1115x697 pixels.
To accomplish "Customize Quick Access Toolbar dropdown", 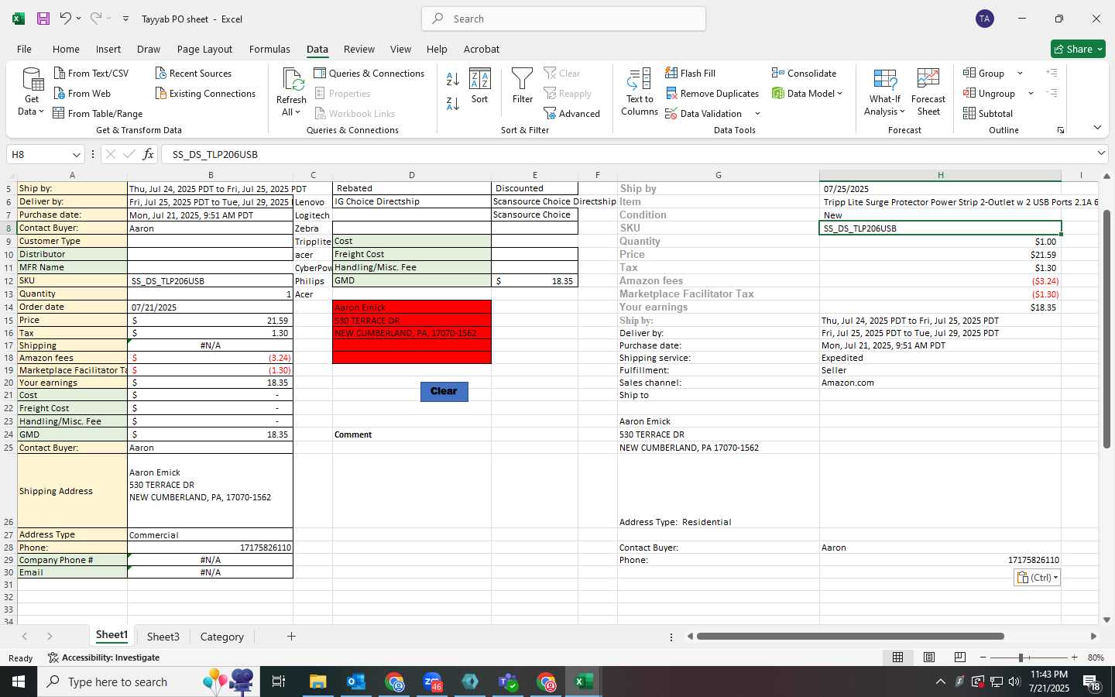I will click(125, 19).
